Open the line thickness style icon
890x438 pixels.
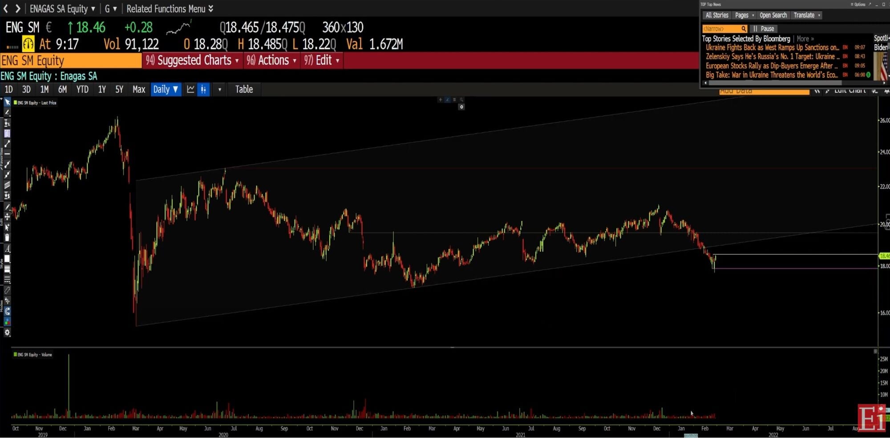tap(7, 269)
